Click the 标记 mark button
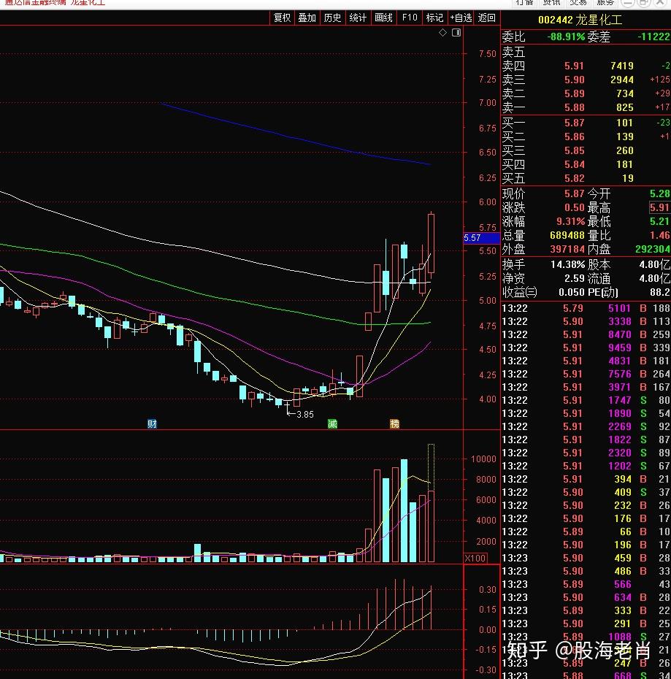 pyautogui.click(x=434, y=18)
